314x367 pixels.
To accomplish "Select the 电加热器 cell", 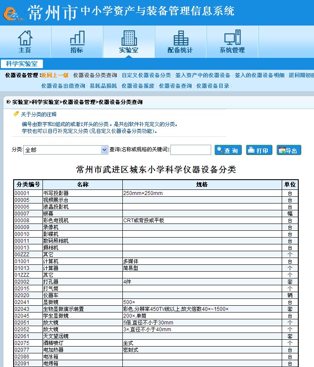I will coord(83,350).
